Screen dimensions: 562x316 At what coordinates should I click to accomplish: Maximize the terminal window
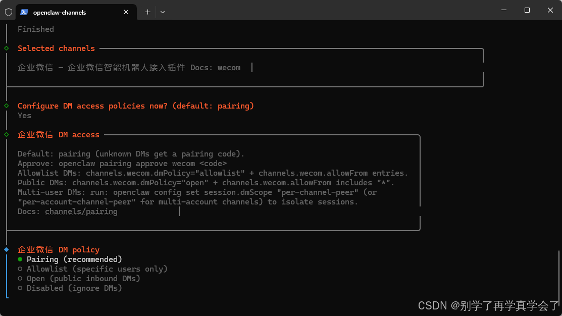point(527,10)
